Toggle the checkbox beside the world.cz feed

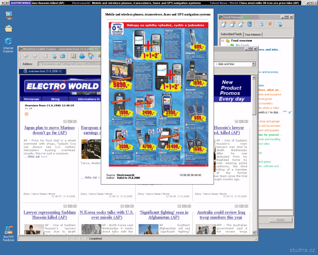(290, 113)
